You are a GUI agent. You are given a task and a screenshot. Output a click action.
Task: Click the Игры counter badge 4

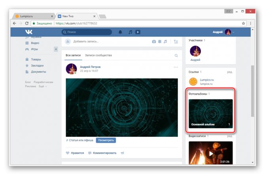(56, 49)
